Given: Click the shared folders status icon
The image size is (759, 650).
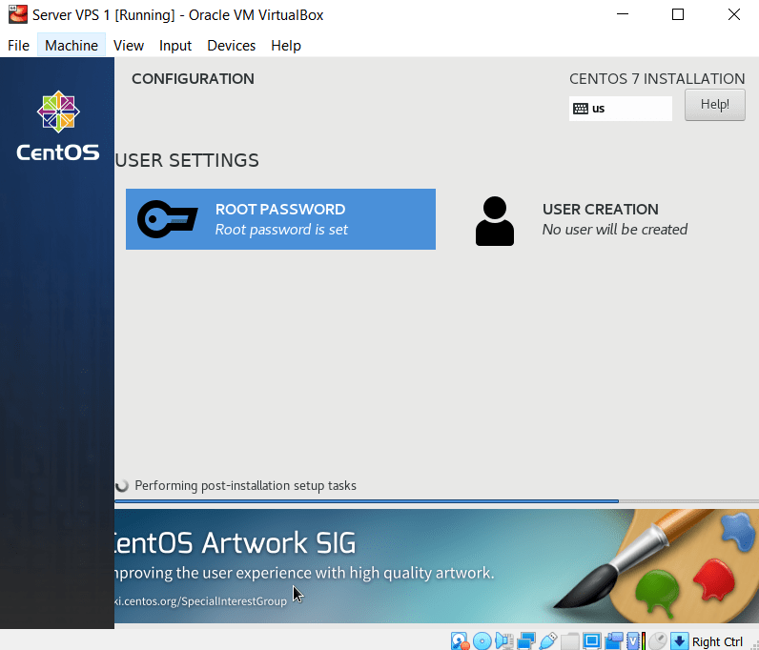Looking at the screenshot, I should 570,640.
